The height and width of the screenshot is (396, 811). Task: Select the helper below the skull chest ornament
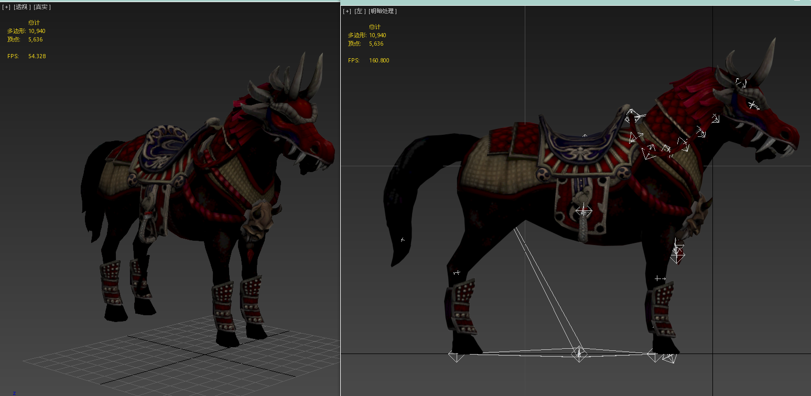[678, 253]
